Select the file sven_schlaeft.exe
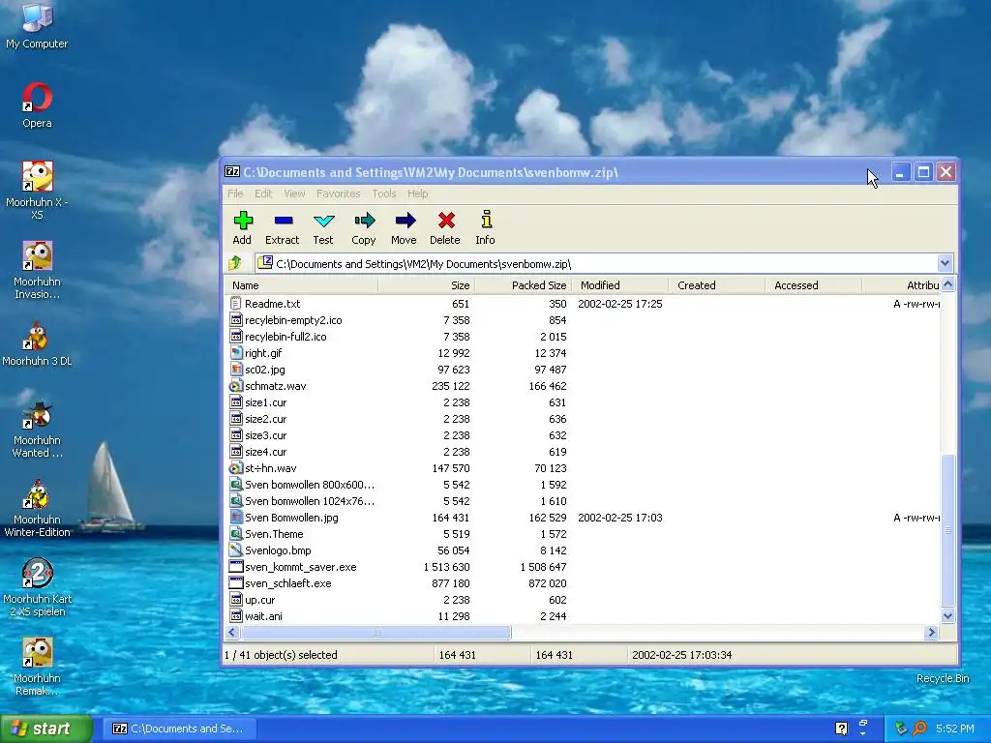 point(287,583)
